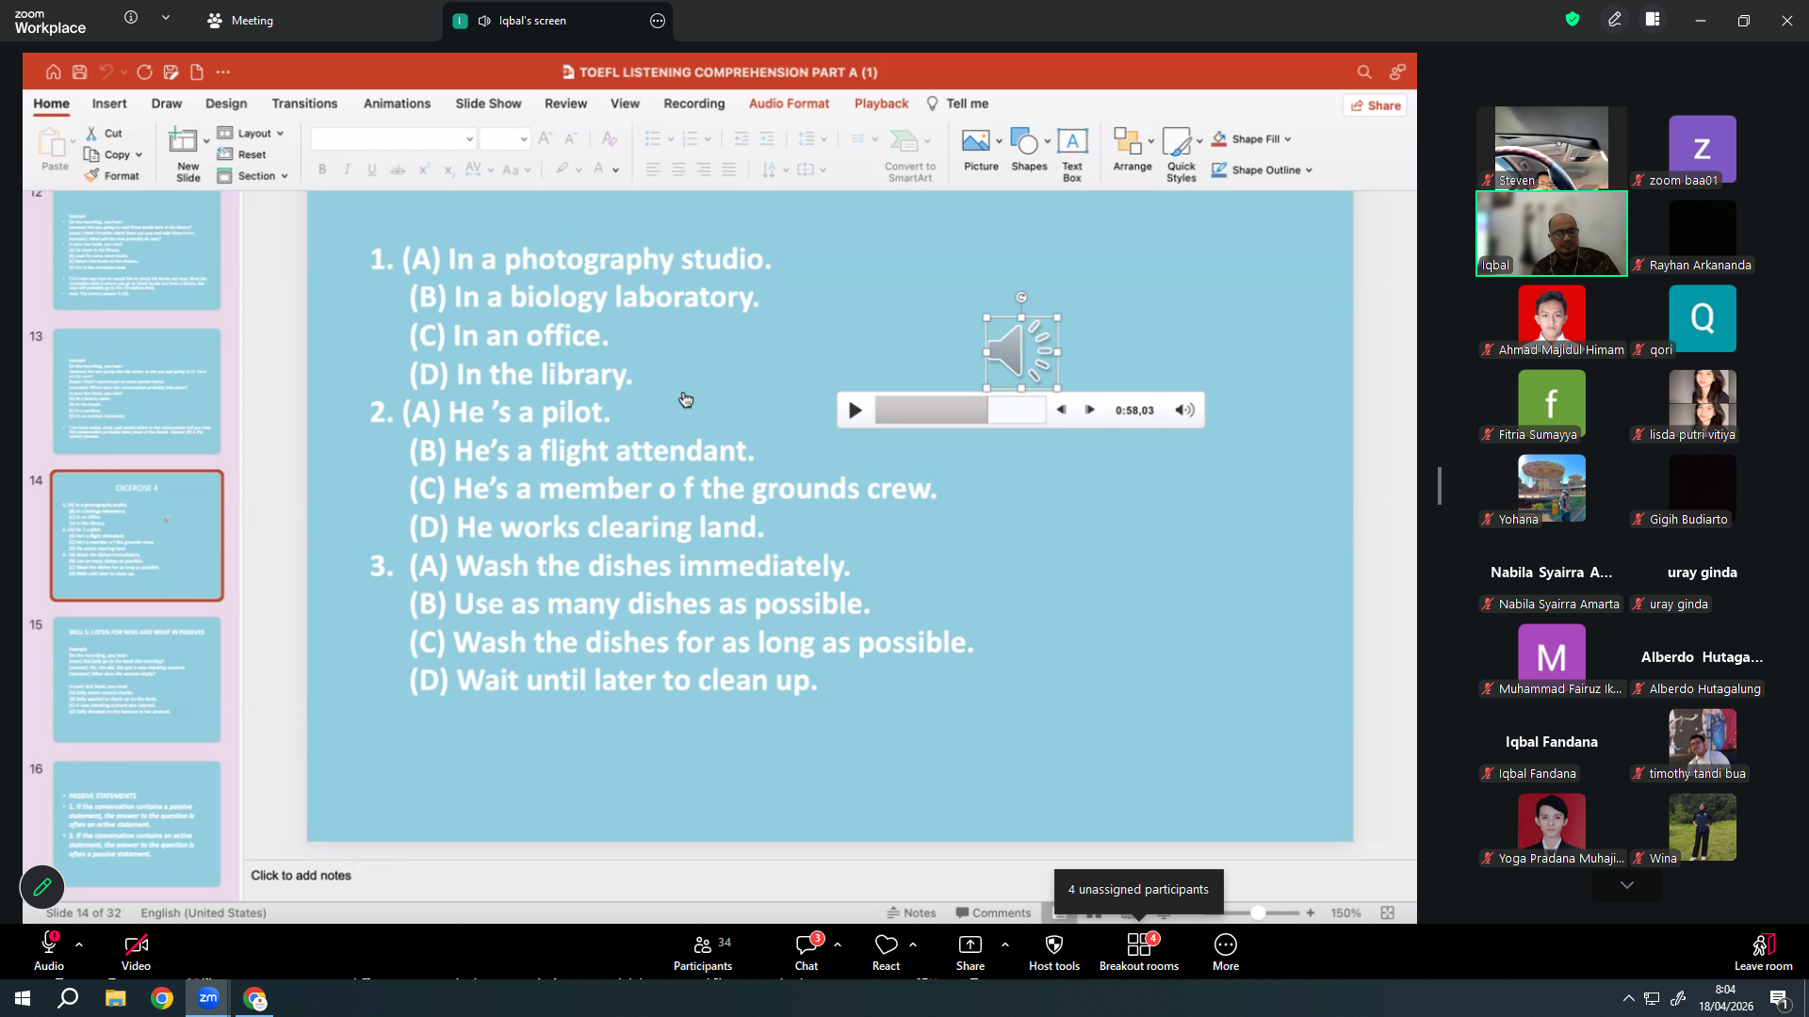Expand Zoom chat options caret
This screenshot has height=1017, width=1809.
pos(838,944)
